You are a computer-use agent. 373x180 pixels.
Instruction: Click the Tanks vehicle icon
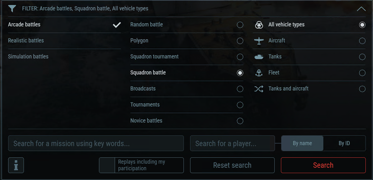(x=259, y=57)
